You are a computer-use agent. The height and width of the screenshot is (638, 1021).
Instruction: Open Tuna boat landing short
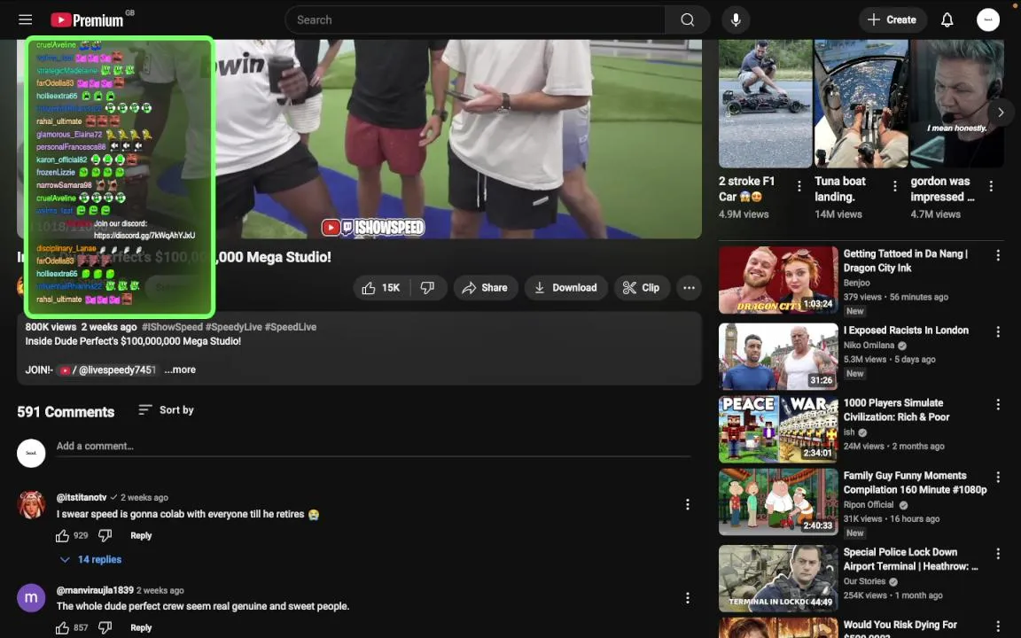pos(861,105)
